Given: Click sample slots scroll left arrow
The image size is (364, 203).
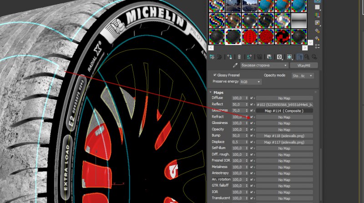Looking at the screenshot, I should pos(211,48).
